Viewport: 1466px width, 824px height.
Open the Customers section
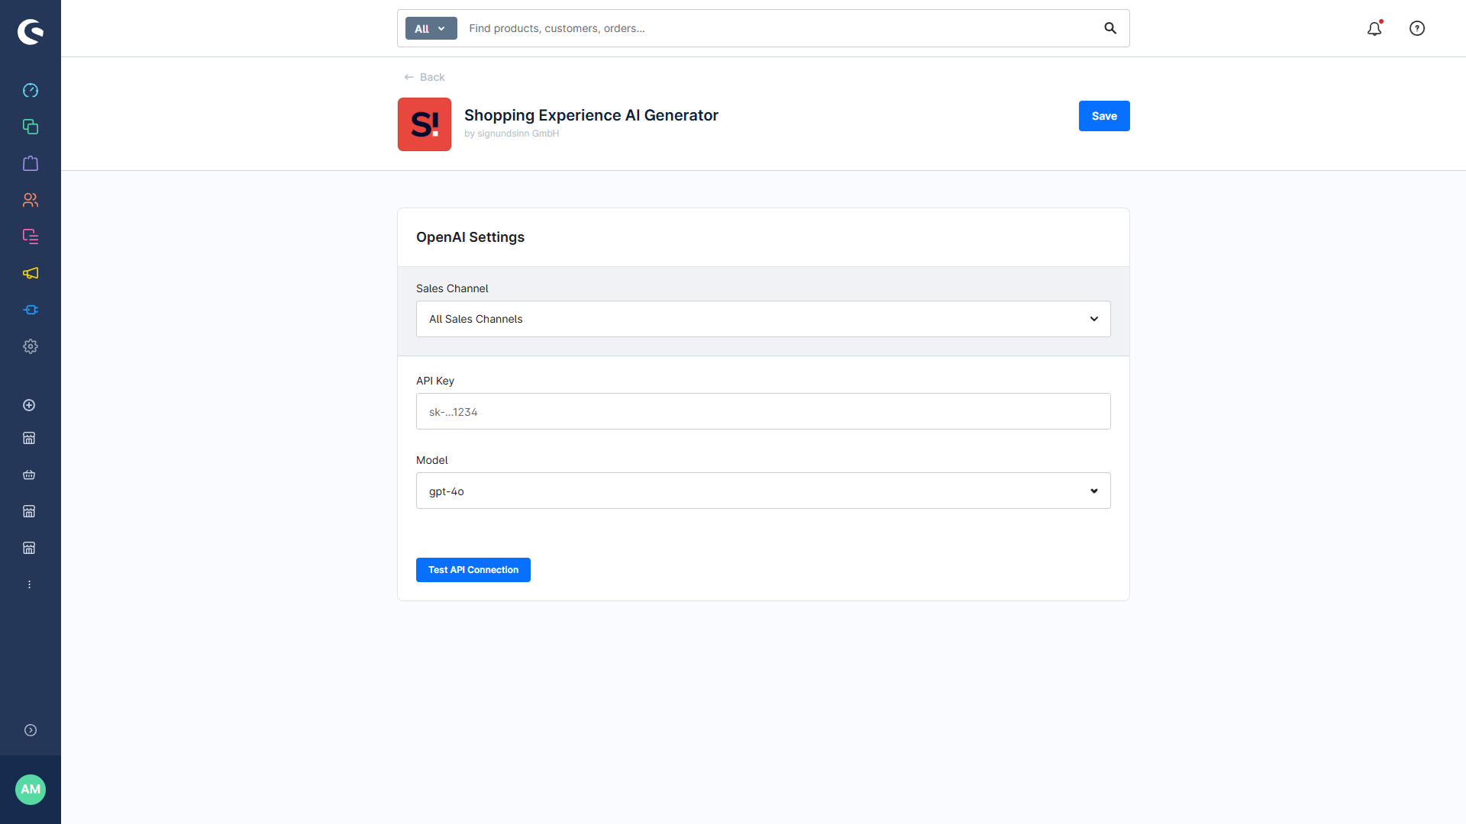pos(31,200)
